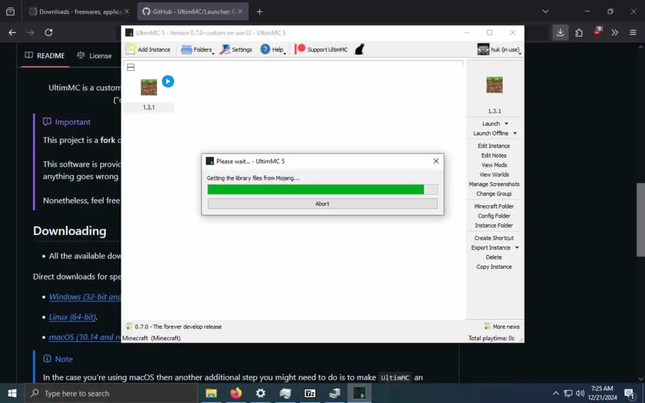
Task: Select the 1.3.1 instance grass block
Action: coord(149,87)
